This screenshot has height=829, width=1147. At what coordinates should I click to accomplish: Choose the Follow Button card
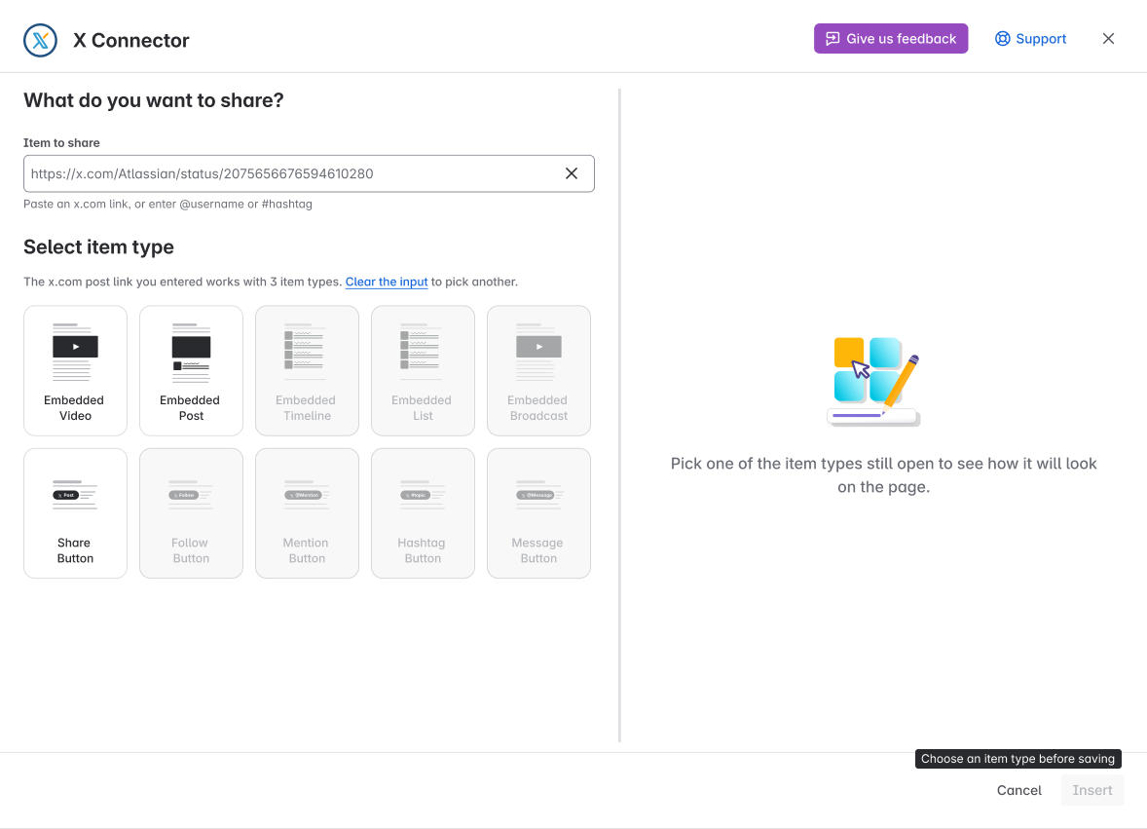(x=191, y=513)
